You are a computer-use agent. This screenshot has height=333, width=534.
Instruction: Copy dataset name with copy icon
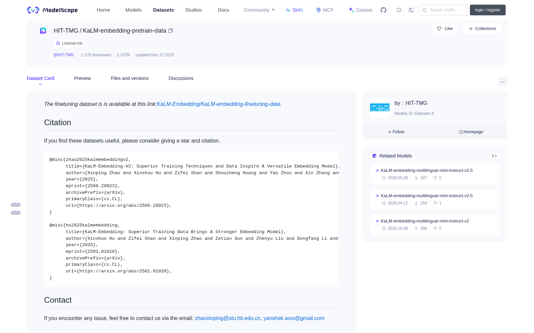(171, 31)
